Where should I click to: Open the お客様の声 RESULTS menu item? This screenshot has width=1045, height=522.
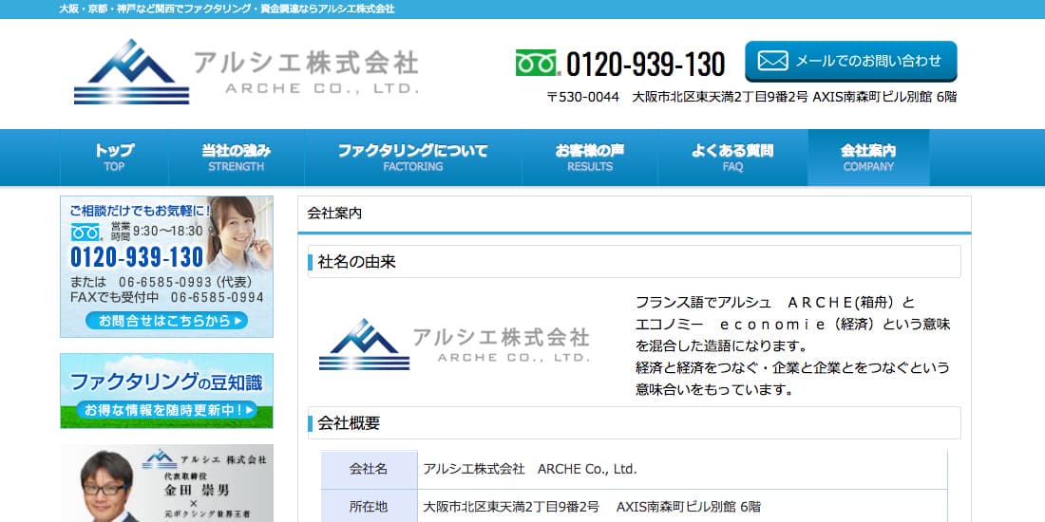590,158
